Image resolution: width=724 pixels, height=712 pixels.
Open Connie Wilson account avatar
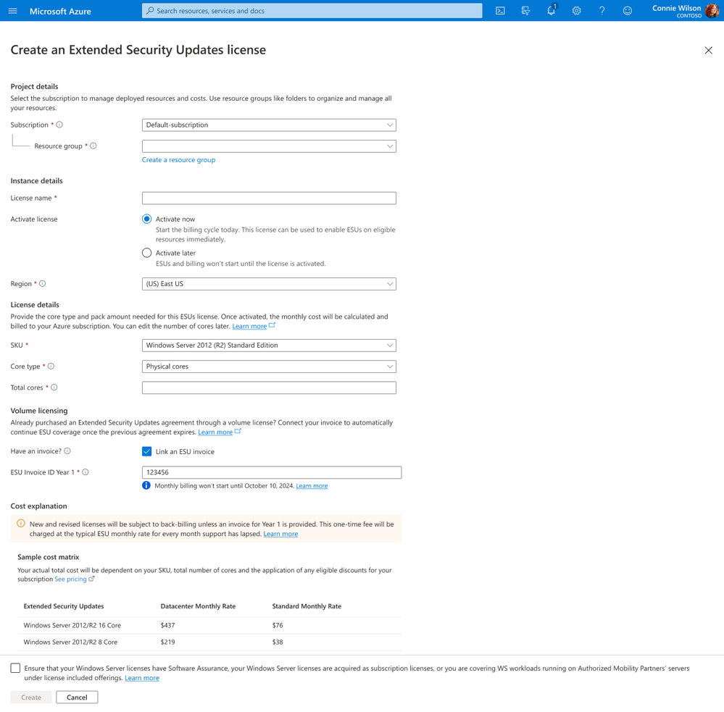[x=712, y=11]
